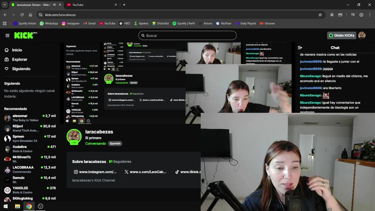Click the Conversando category link
The image size is (375, 211).
click(96, 143)
